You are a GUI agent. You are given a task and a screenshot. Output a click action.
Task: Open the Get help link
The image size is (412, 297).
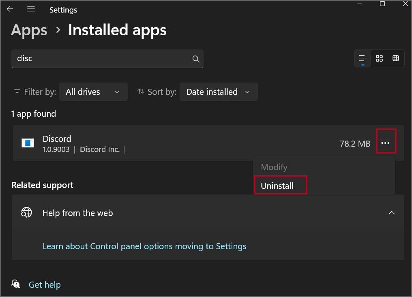[x=45, y=285]
